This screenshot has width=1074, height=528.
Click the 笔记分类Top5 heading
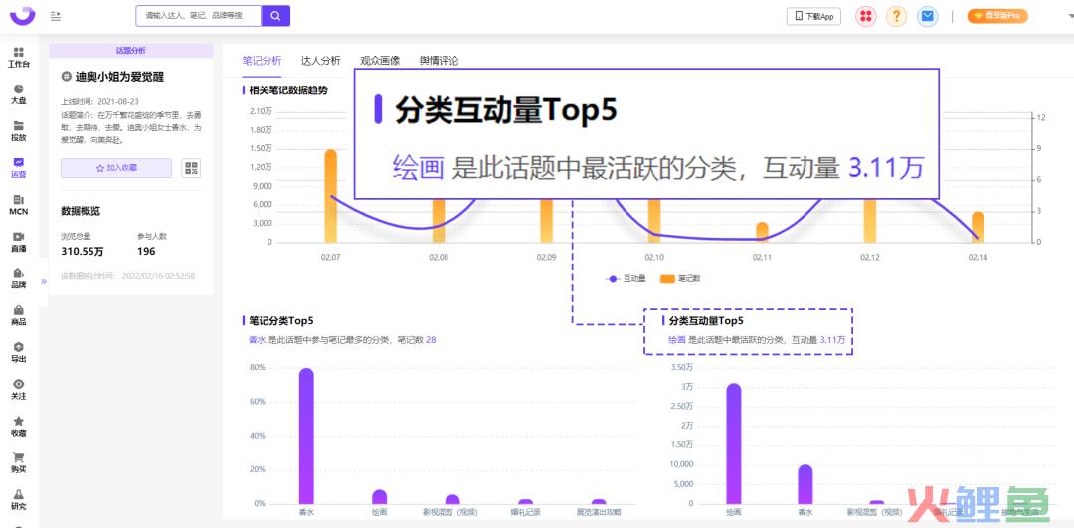[x=281, y=320]
